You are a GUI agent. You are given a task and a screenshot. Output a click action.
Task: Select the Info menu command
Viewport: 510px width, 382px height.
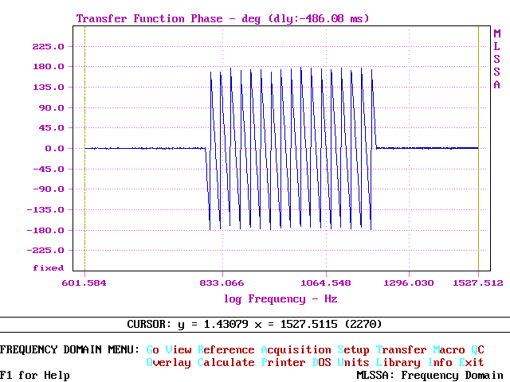pyautogui.click(x=440, y=363)
